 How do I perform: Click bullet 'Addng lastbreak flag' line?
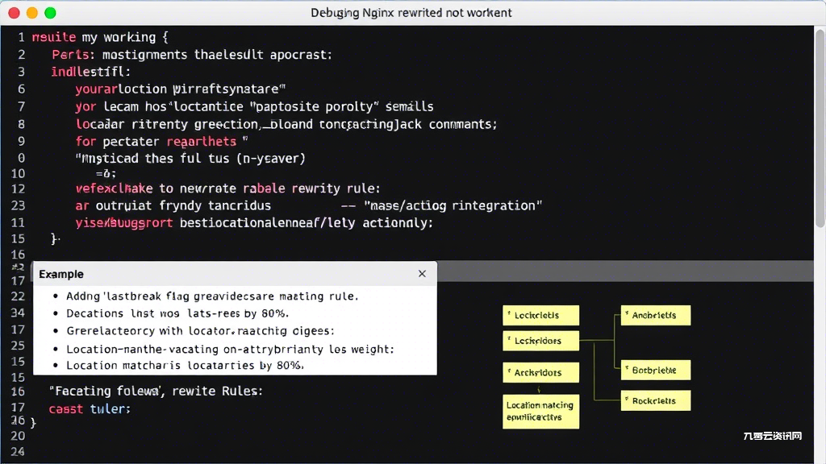tap(212, 296)
